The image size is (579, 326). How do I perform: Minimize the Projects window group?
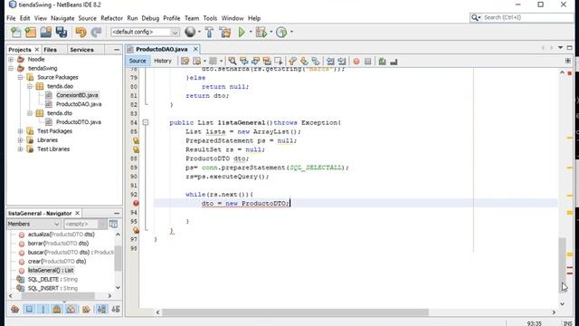click(x=117, y=50)
